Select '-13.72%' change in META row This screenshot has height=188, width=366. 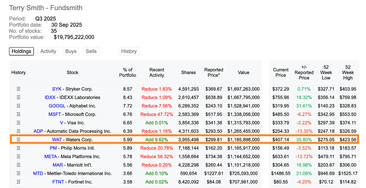point(304,157)
